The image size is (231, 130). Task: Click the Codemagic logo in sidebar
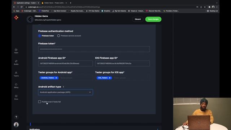pos(16,18)
